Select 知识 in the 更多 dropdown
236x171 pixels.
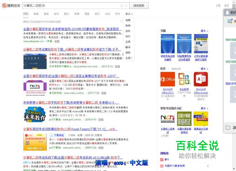128,36
